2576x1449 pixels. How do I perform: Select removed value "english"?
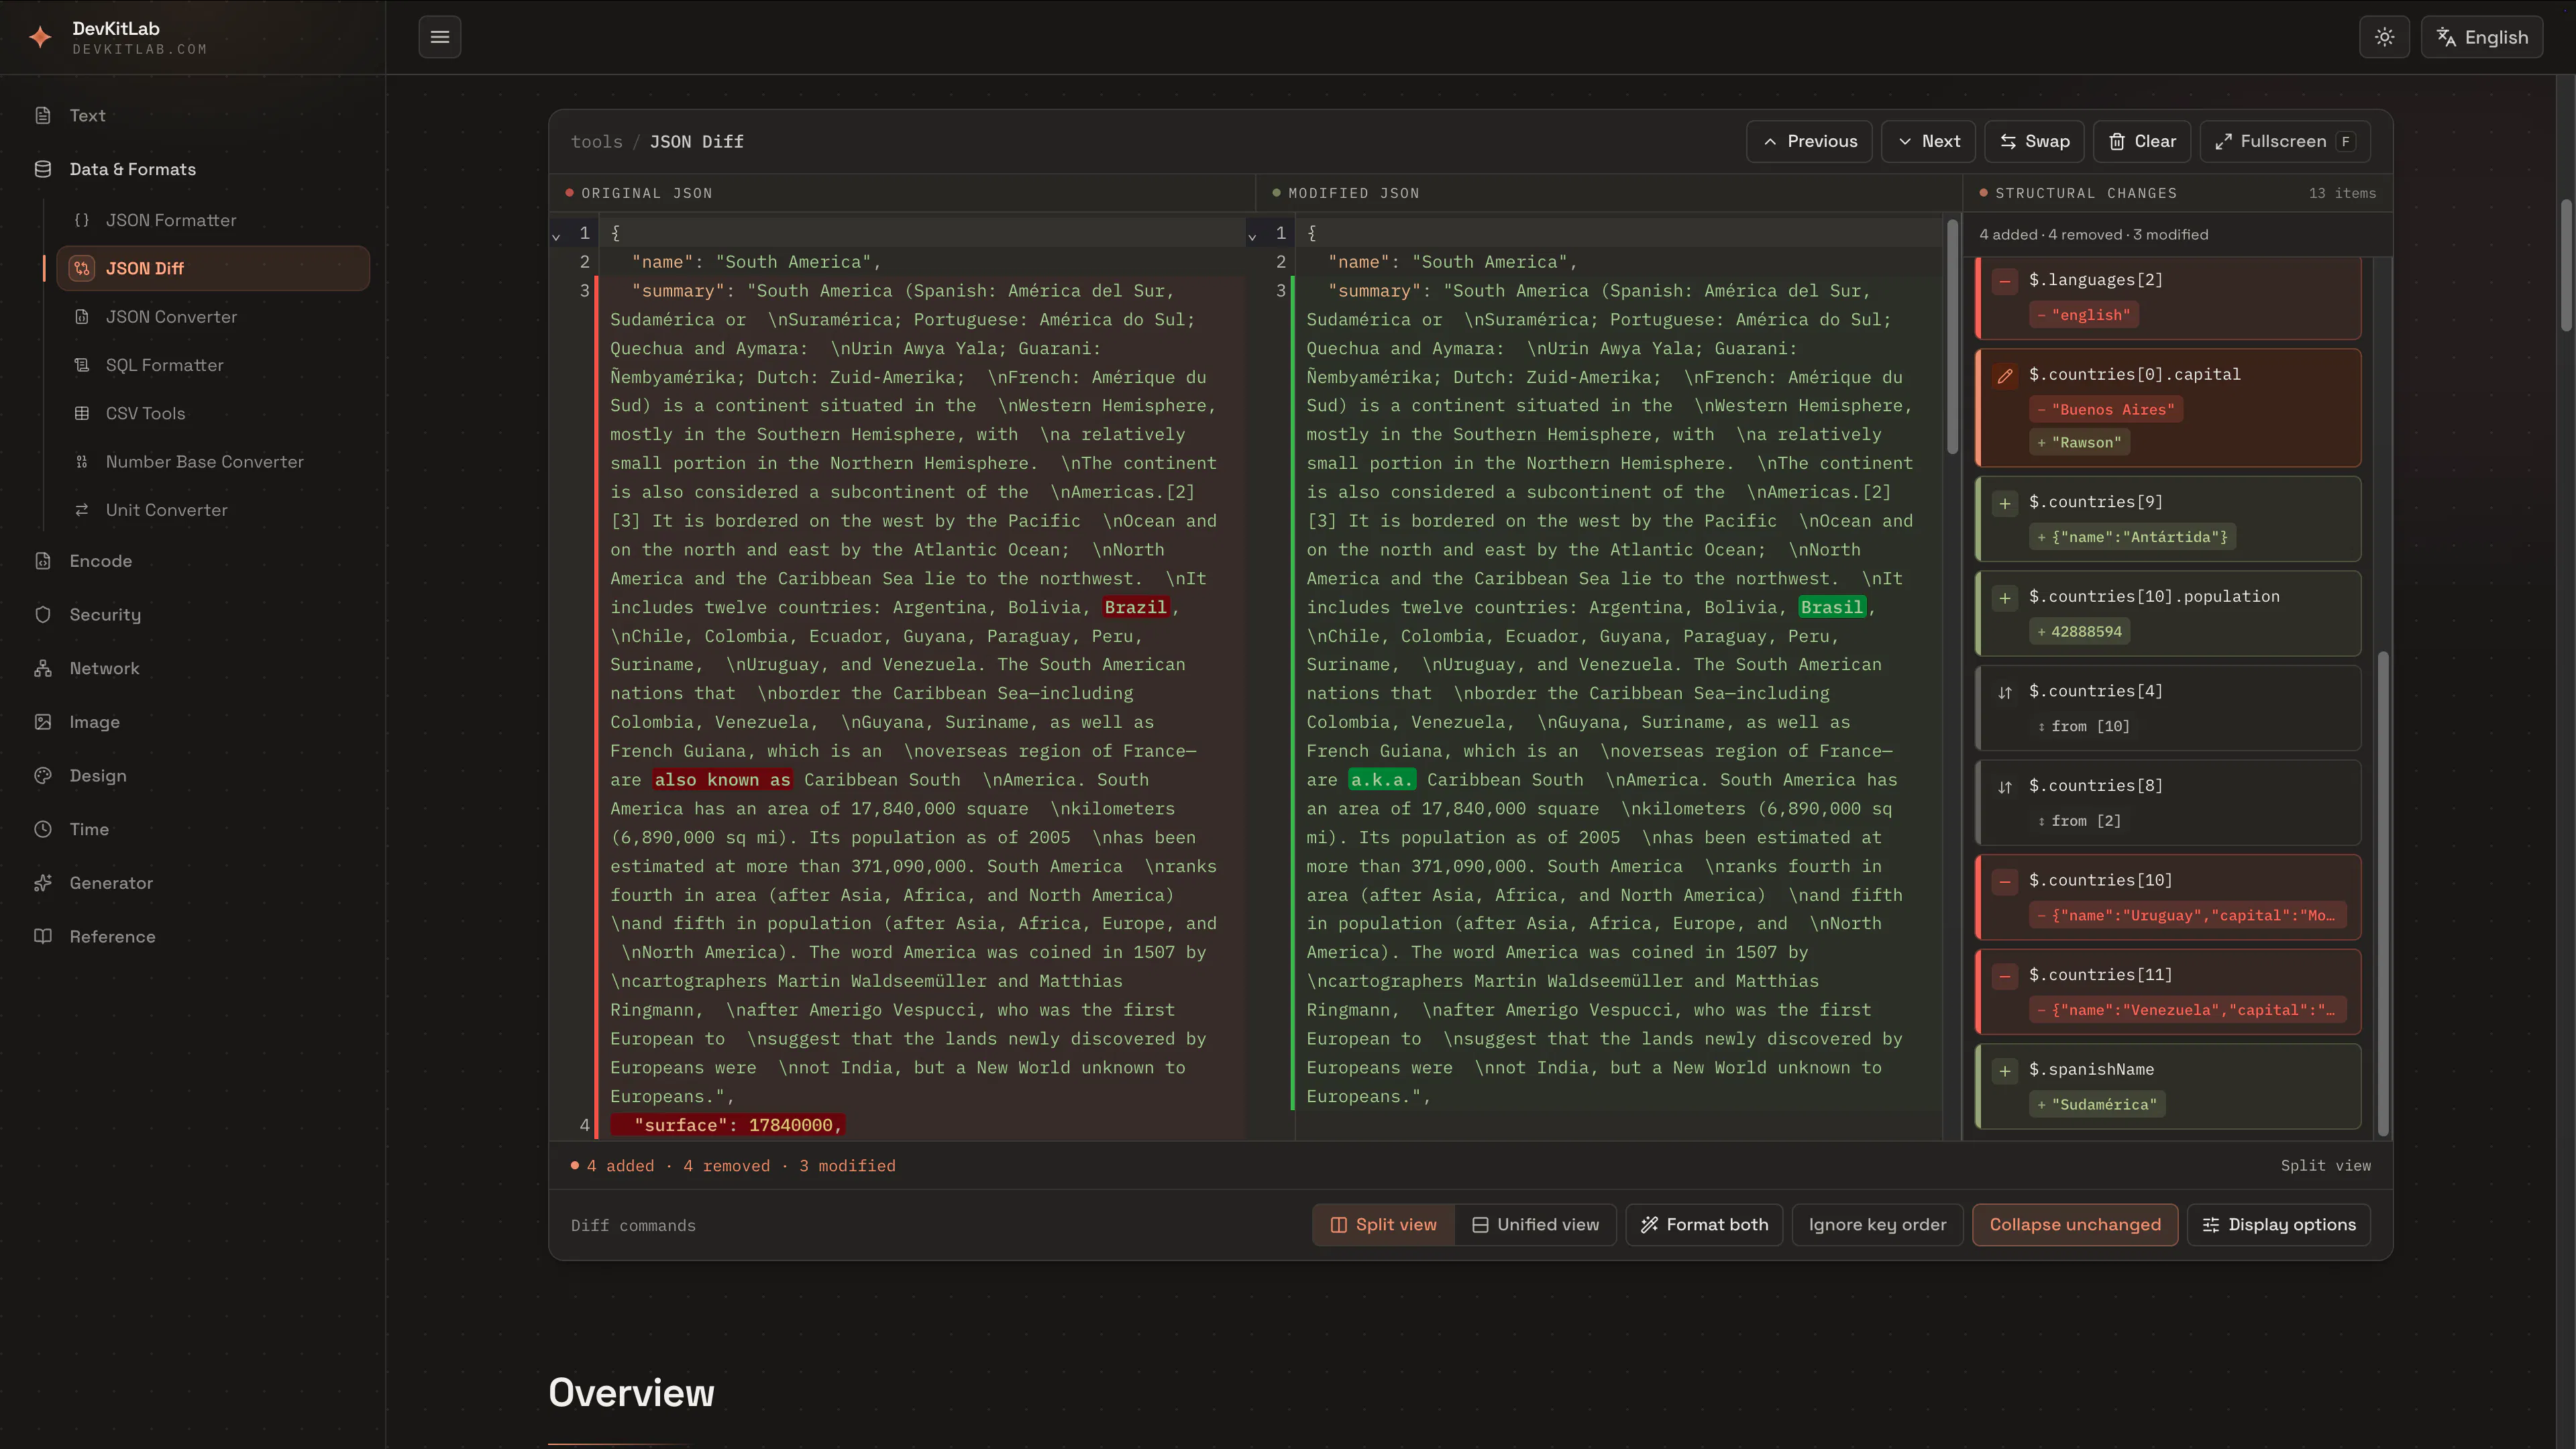pos(2083,315)
